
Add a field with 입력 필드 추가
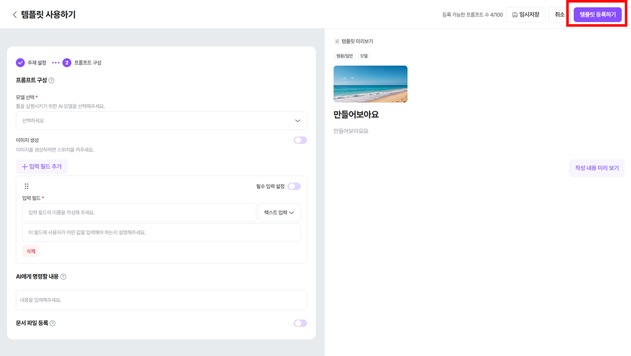[x=42, y=167]
